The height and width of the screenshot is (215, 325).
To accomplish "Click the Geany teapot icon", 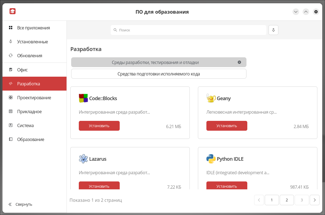I will coord(211,98).
